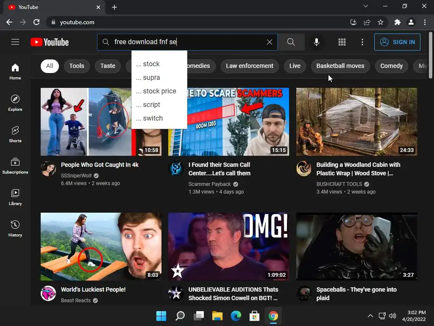Launch Microsoft Edge from taskbar
Image resolution: width=434 pixels, height=326 pixels.
pos(236,316)
